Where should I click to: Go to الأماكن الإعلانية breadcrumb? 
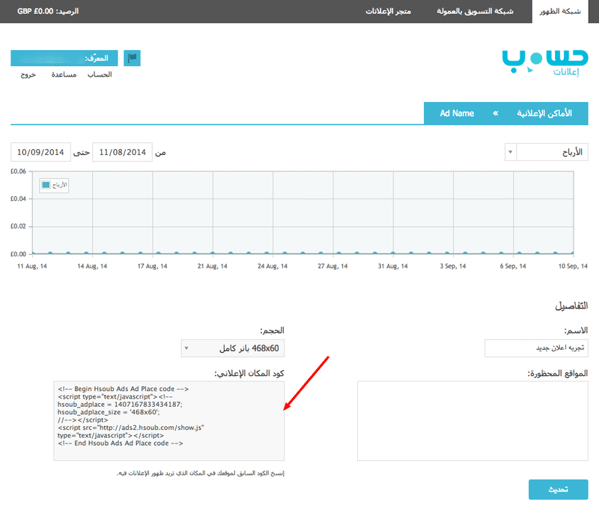click(x=544, y=113)
